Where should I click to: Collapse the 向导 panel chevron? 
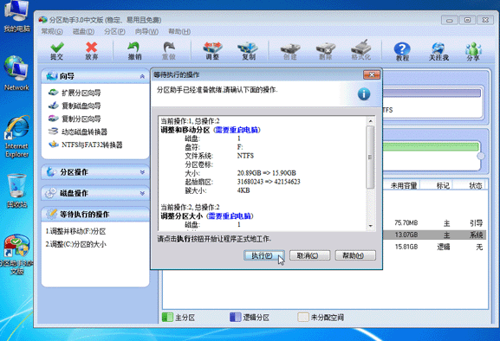pos(142,76)
